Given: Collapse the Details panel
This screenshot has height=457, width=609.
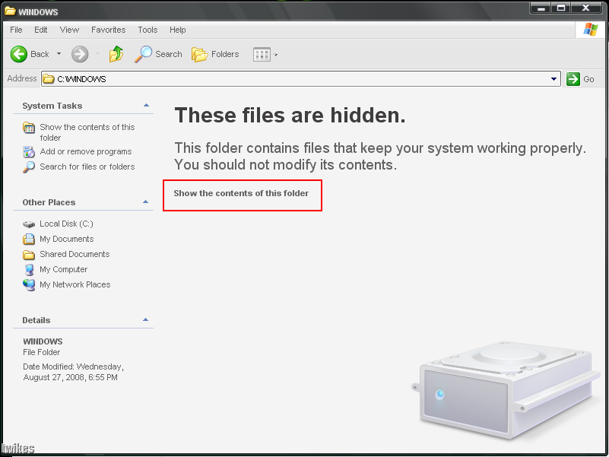Looking at the screenshot, I should [146, 320].
